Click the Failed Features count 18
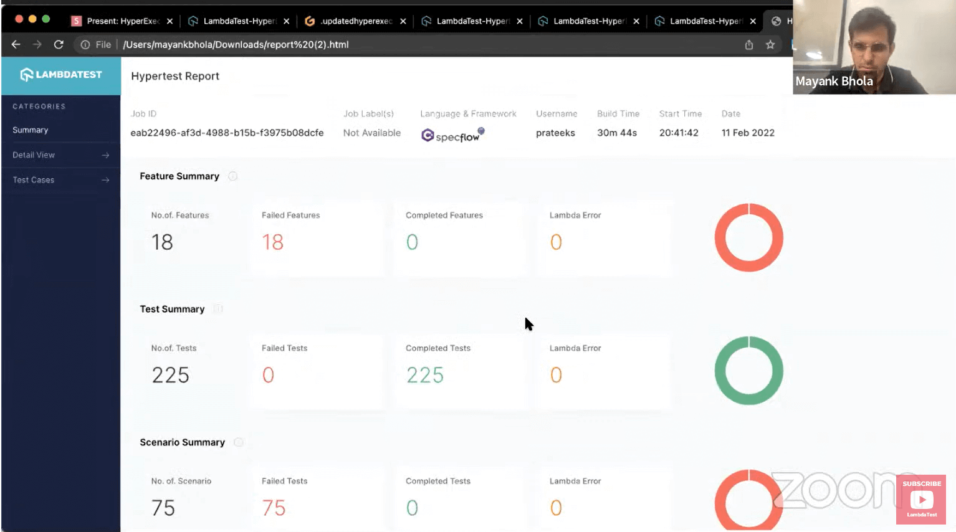This screenshot has width=956, height=532. coord(272,242)
